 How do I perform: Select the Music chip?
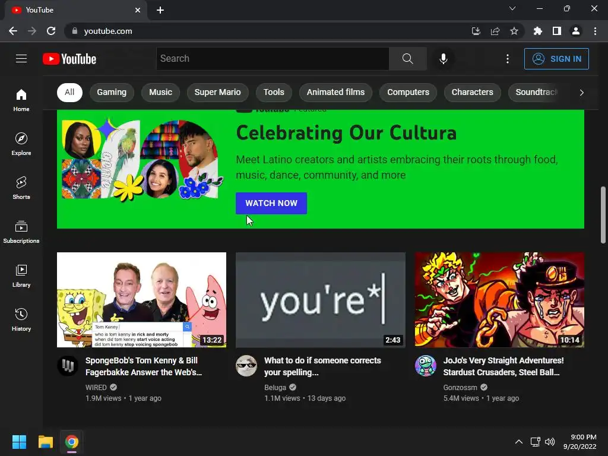pyautogui.click(x=160, y=92)
